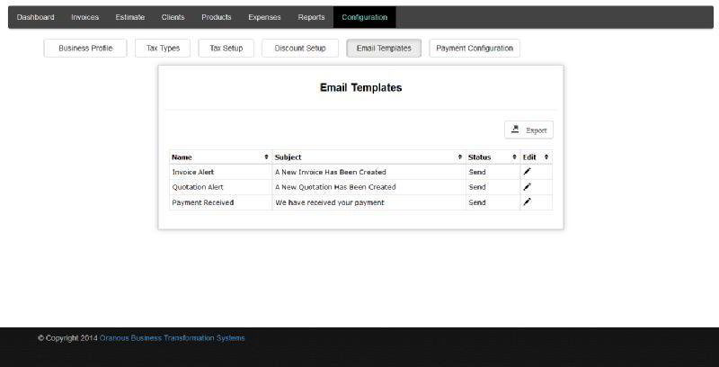
Task: Open the Payment Configuration tab
Action: (x=475, y=49)
